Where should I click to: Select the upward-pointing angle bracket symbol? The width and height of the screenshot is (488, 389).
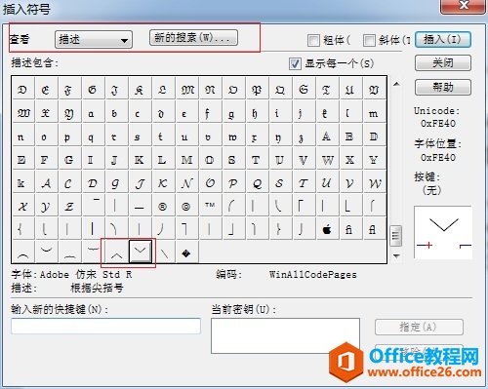pyautogui.click(x=116, y=253)
